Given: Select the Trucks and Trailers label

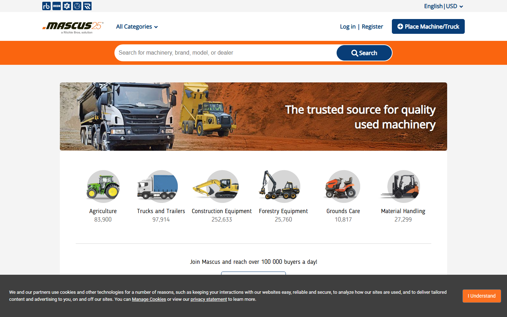Looking at the screenshot, I should click(x=161, y=211).
